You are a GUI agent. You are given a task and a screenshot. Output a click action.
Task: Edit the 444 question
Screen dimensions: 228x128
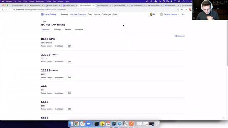(x=69, y=93)
